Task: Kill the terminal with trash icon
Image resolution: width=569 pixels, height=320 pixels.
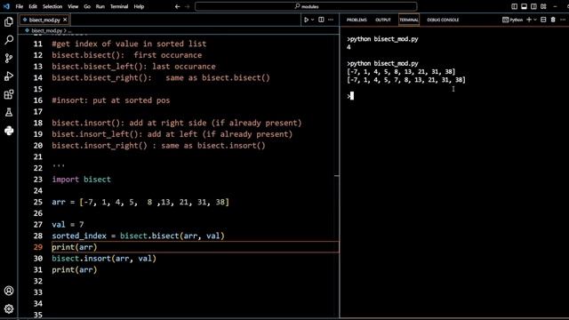Action: coord(553,20)
